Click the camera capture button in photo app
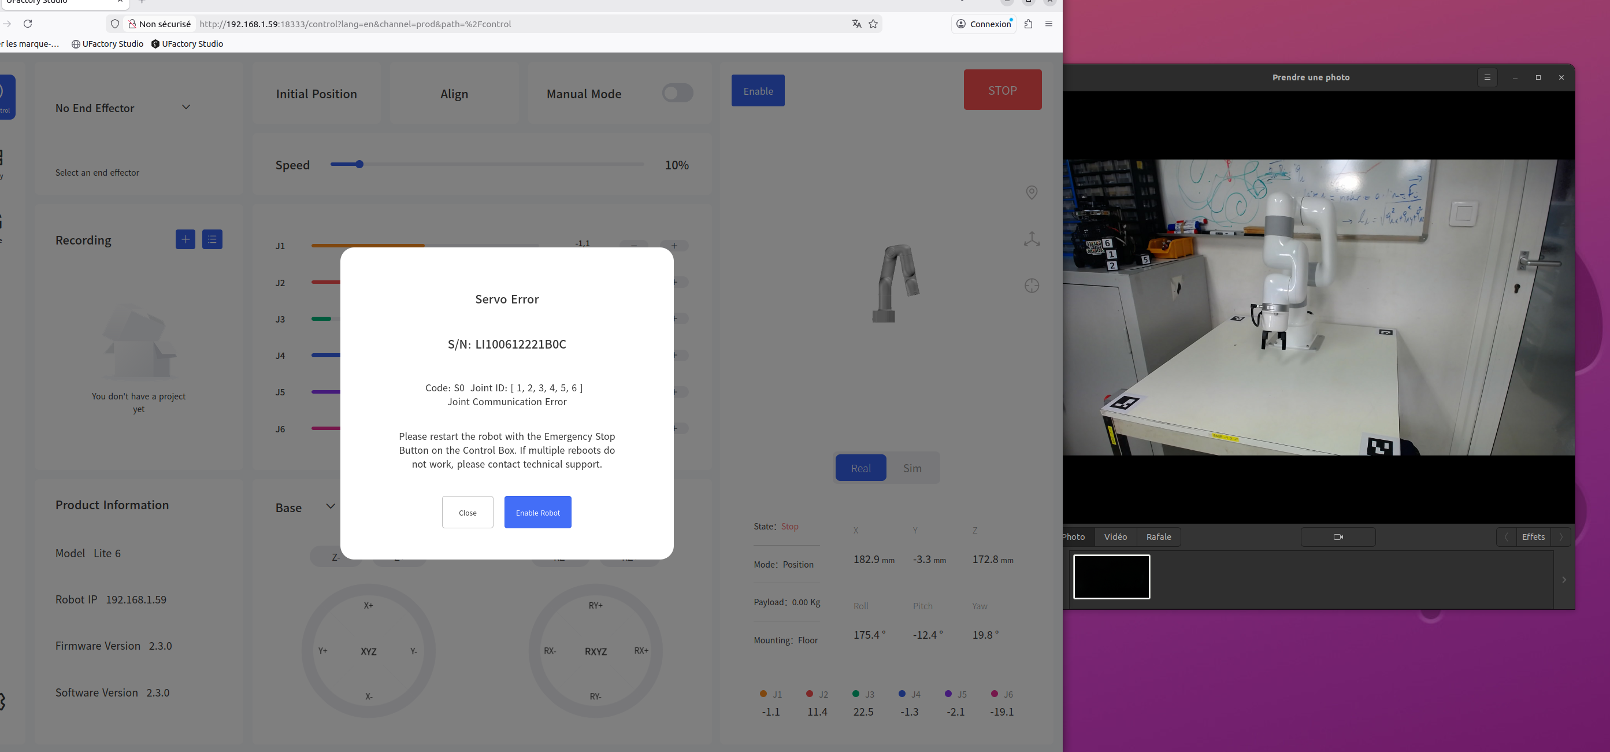This screenshot has width=1610, height=752. [1337, 537]
